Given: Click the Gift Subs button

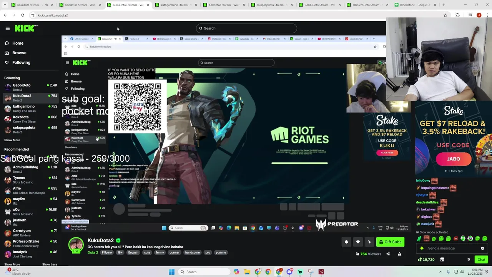Looking at the screenshot, I should coord(390,242).
